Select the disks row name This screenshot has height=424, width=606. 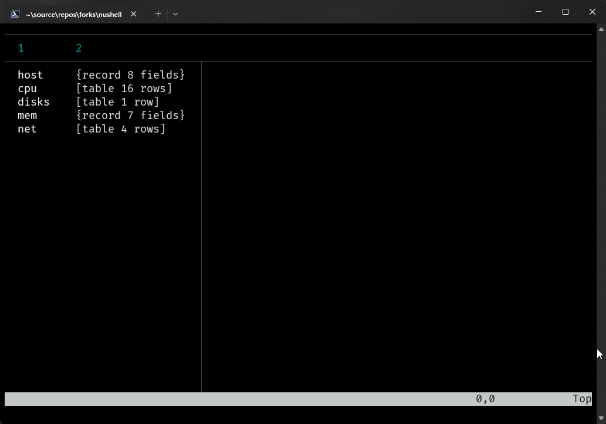33,102
